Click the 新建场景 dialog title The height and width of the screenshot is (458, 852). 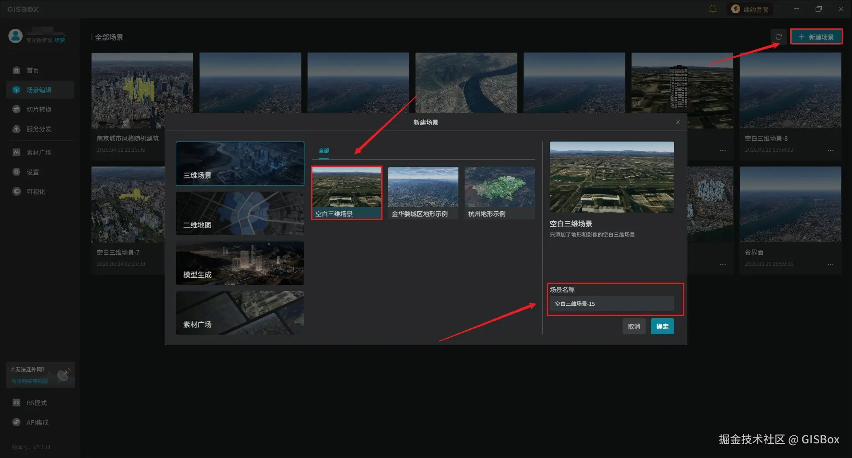coord(426,122)
